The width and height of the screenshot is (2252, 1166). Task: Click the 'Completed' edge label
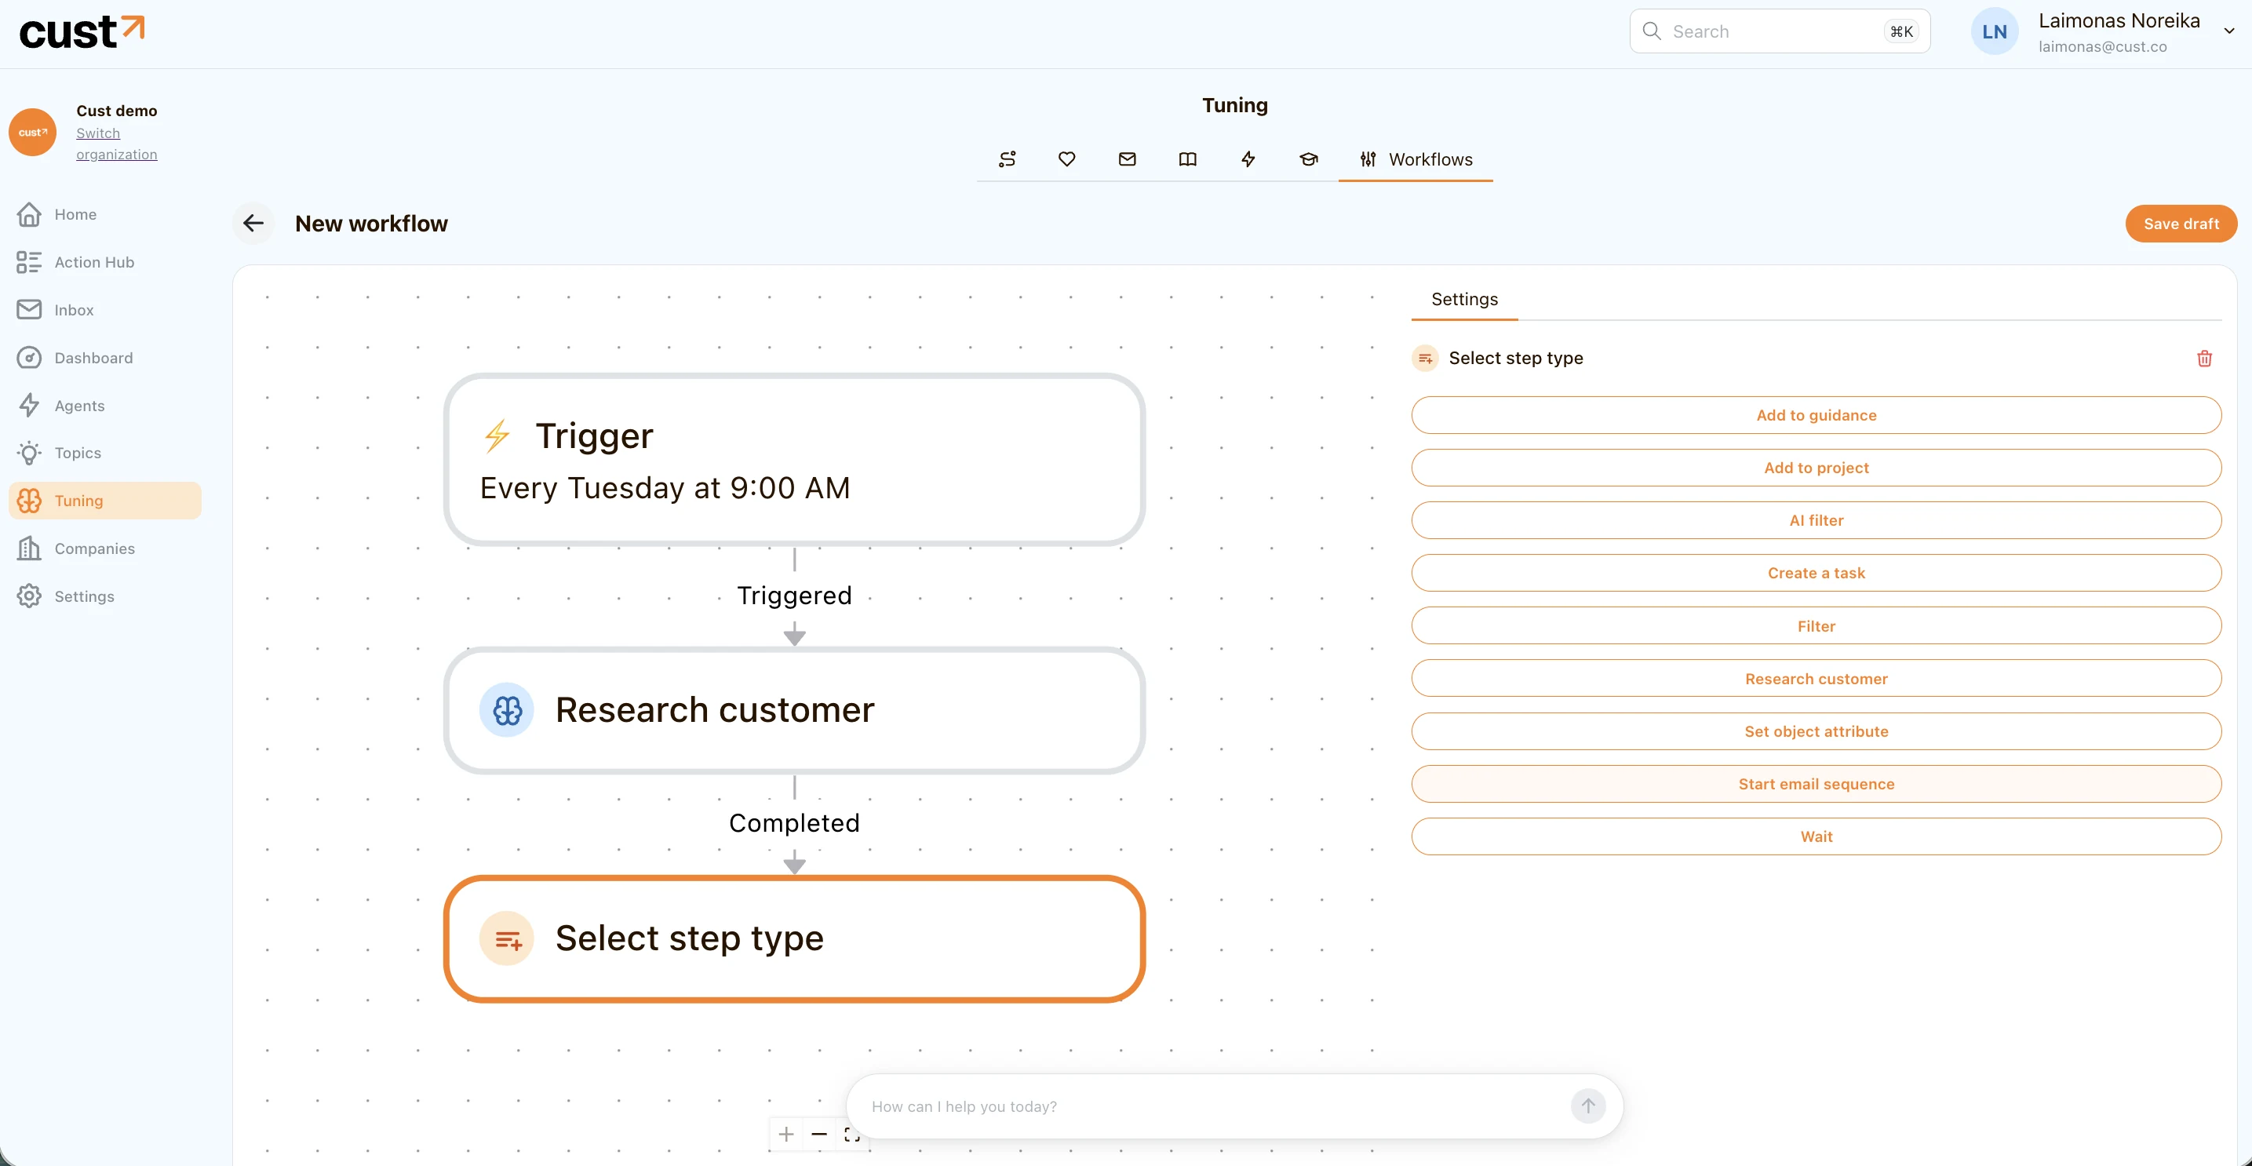[794, 823]
